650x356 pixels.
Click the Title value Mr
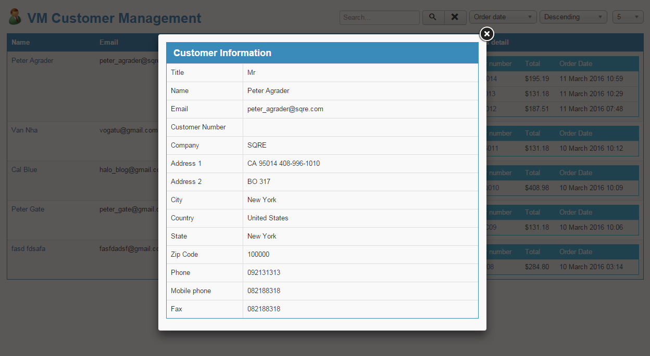tap(252, 72)
